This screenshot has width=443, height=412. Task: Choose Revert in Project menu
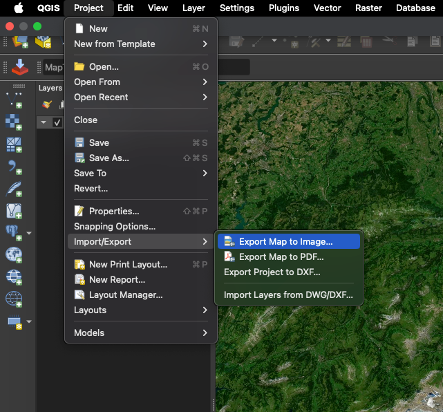pyautogui.click(x=141, y=189)
